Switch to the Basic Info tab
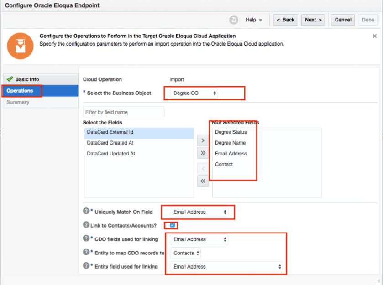The image size is (383, 285). pyautogui.click(x=27, y=79)
